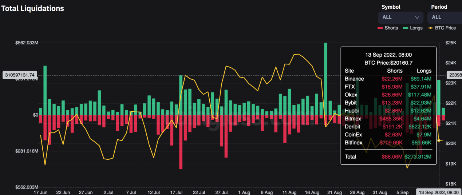Click the Total row label in tooltip

tap(351, 157)
